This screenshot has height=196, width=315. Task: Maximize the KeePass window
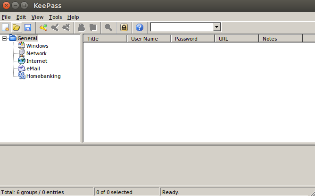25,6
